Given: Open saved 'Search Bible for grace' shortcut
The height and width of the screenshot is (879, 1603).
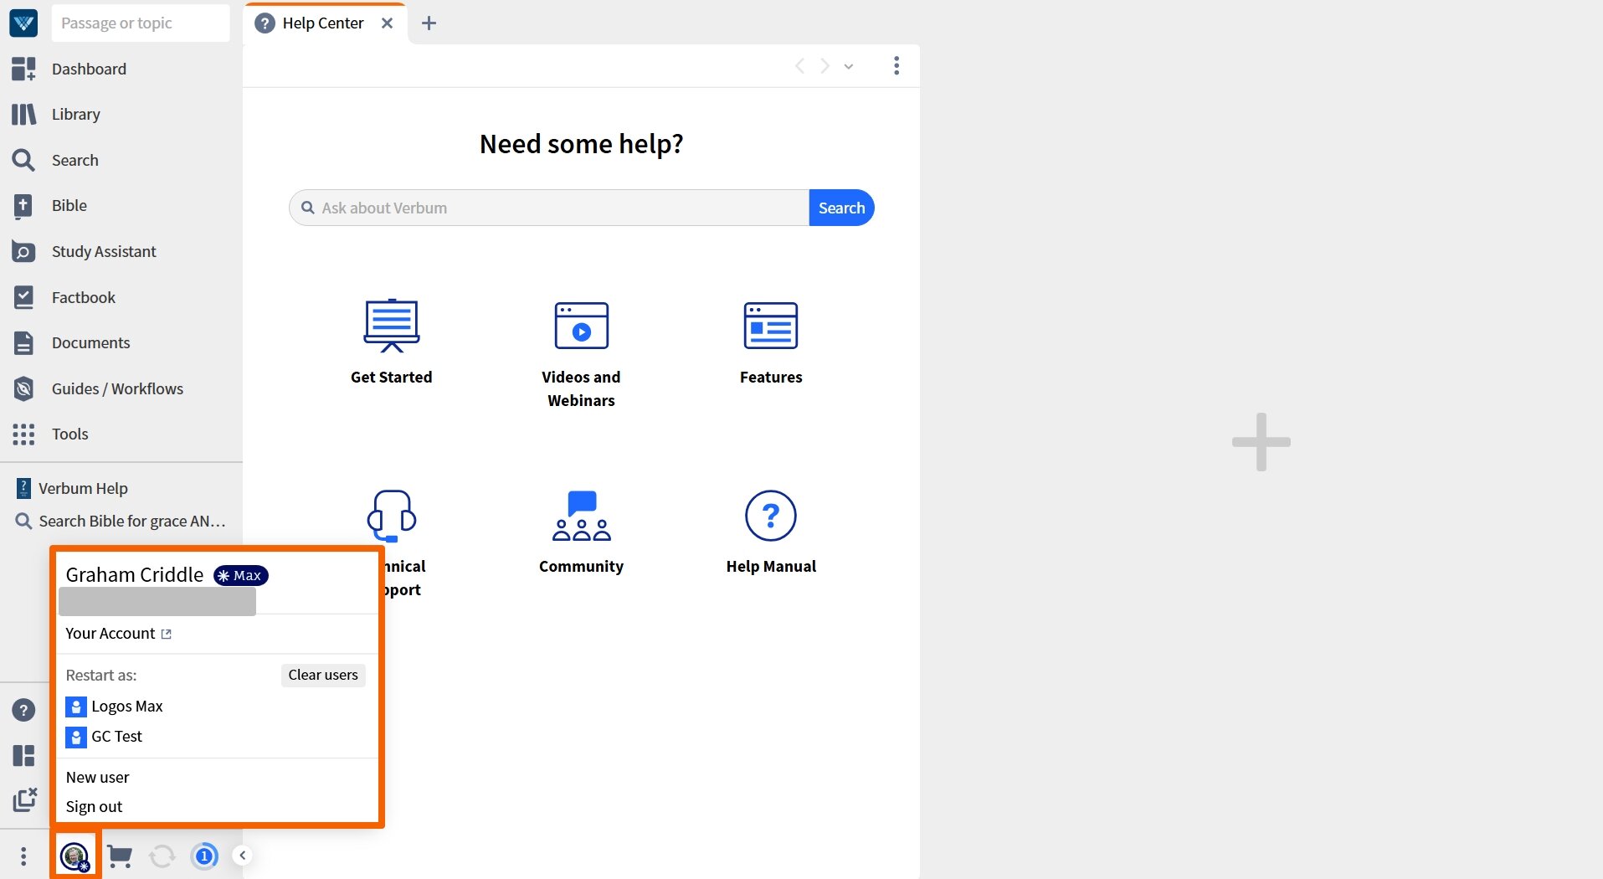Looking at the screenshot, I should (121, 521).
